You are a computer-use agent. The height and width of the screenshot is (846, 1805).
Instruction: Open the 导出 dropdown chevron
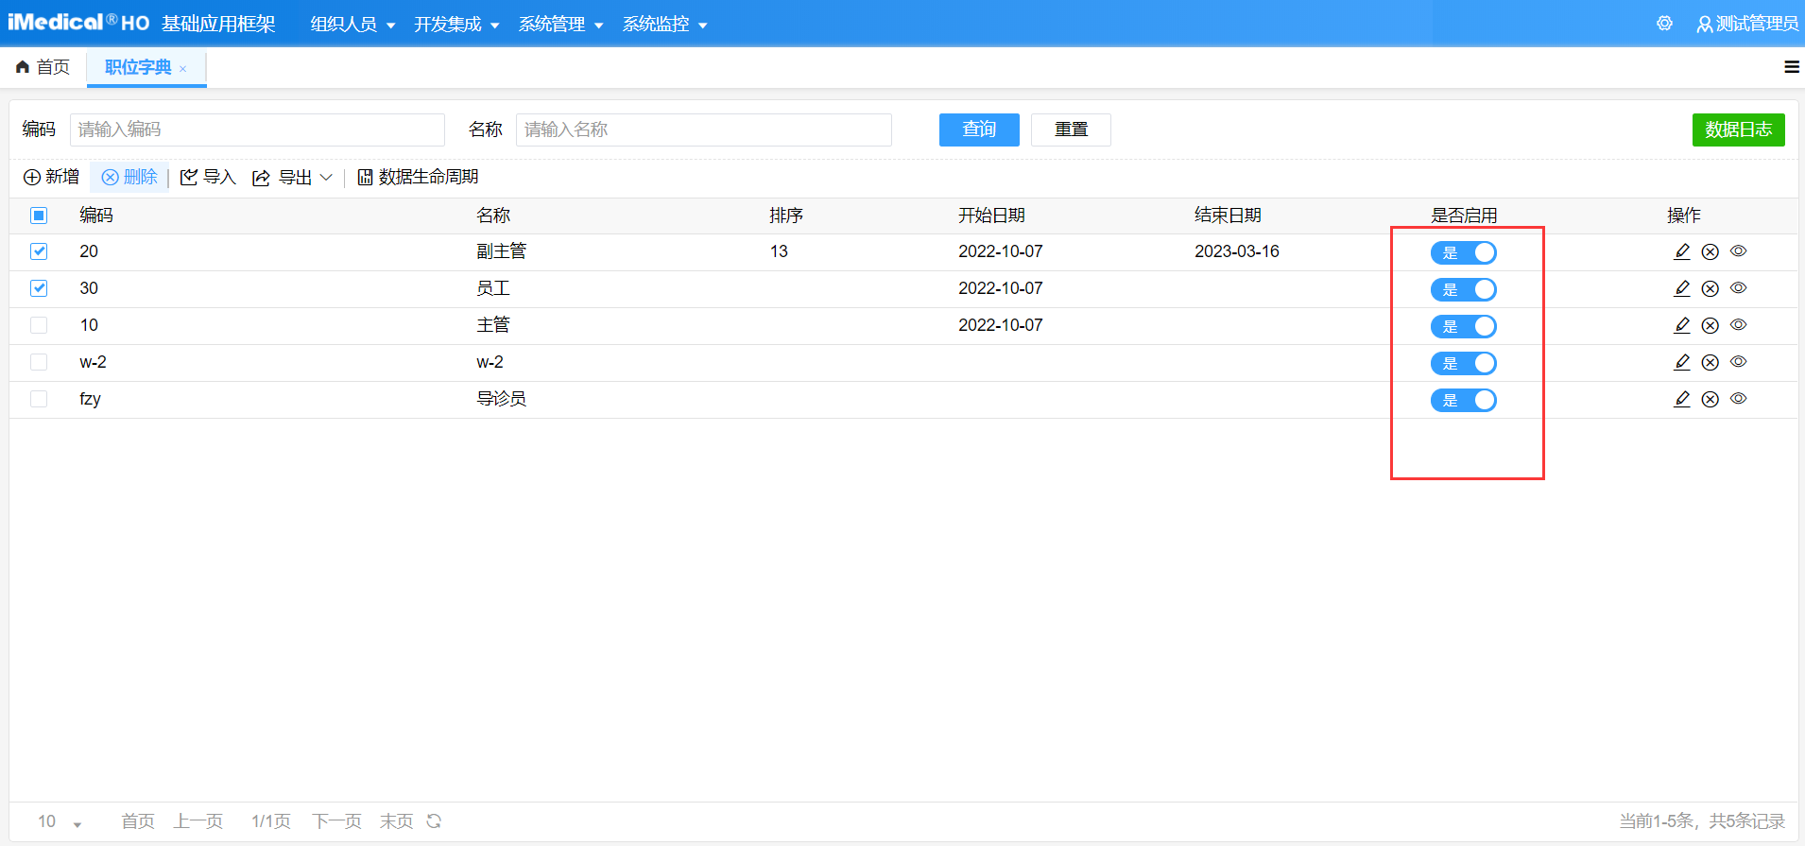pos(326,177)
